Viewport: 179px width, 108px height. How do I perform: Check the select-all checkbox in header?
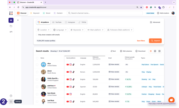coord(37,58)
